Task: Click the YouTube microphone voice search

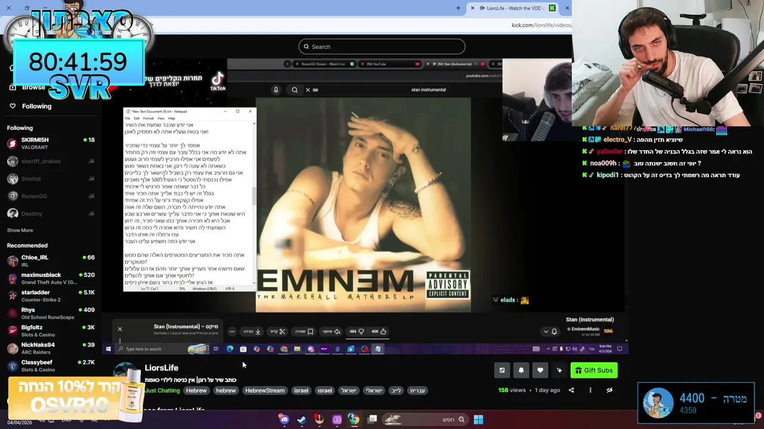Action: click(276, 90)
